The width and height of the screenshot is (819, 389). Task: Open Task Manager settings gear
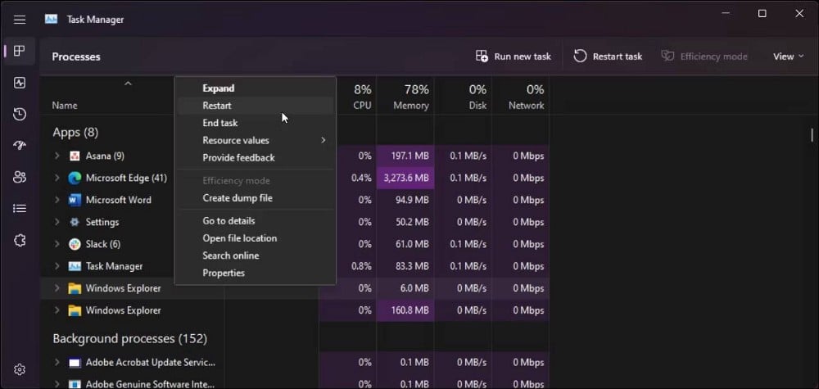click(20, 370)
